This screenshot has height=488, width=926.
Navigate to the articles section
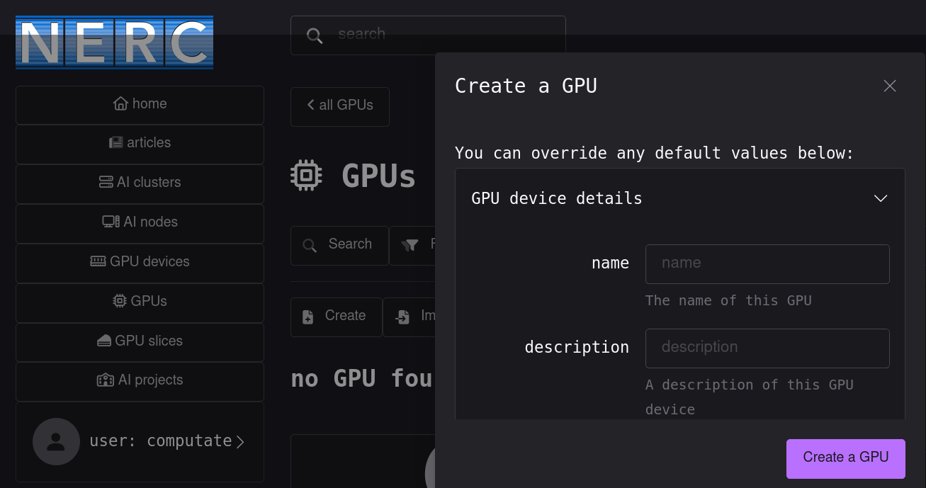coord(140,142)
